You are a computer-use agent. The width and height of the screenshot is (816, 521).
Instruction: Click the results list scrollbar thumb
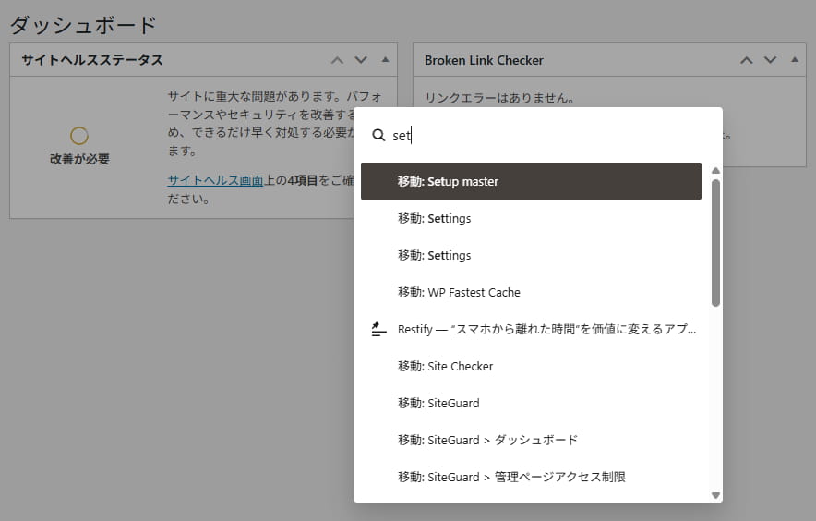[715, 242]
